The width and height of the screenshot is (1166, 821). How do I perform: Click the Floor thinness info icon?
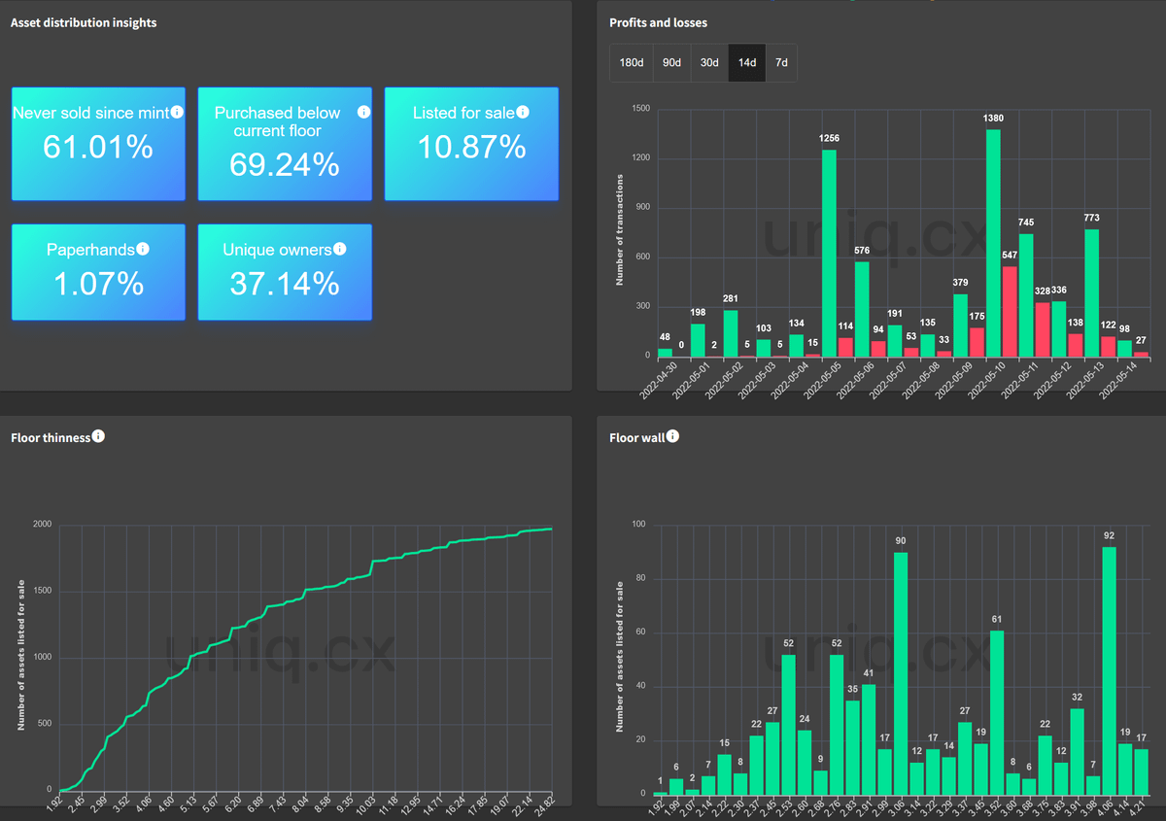[x=98, y=437]
